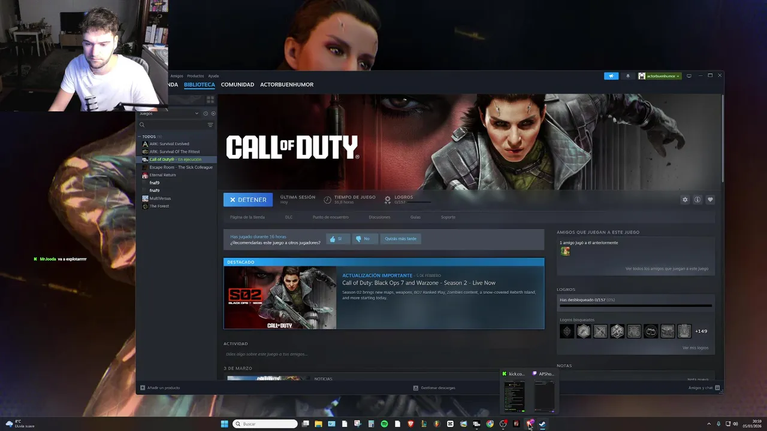Open Black Ops 7 Season 2 news title
Viewport: 767px width, 431px height.
419,283
